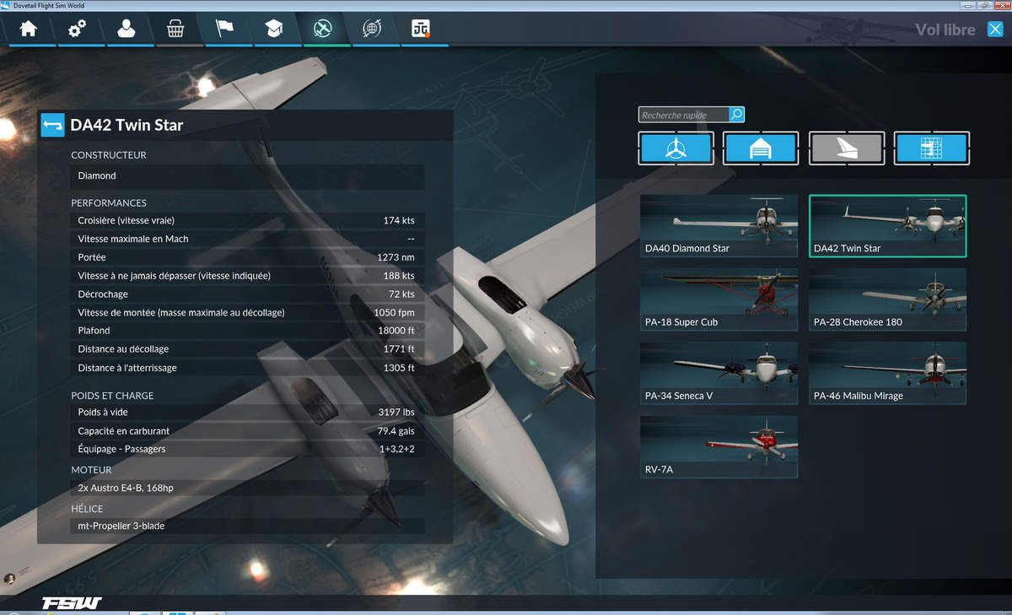The width and height of the screenshot is (1012, 615).
Task: Toggle the propeller engine type filter
Action: [x=676, y=149]
